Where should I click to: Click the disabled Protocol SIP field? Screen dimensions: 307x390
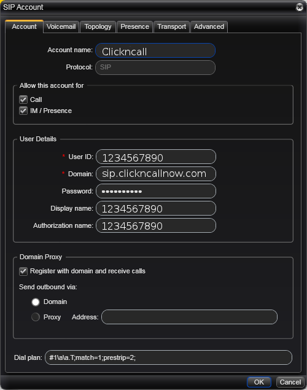pyautogui.click(x=155, y=68)
